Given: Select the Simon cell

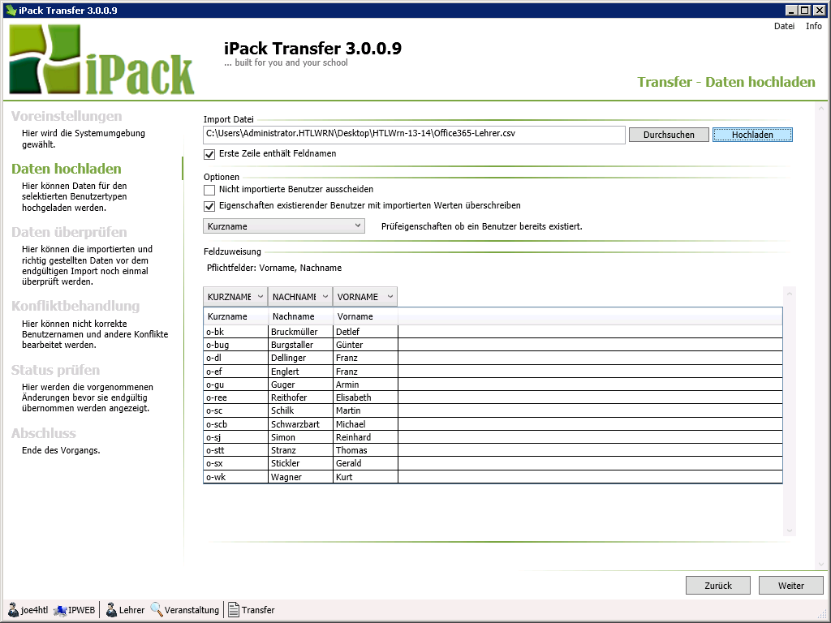Looking at the screenshot, I should coord(300,437).
